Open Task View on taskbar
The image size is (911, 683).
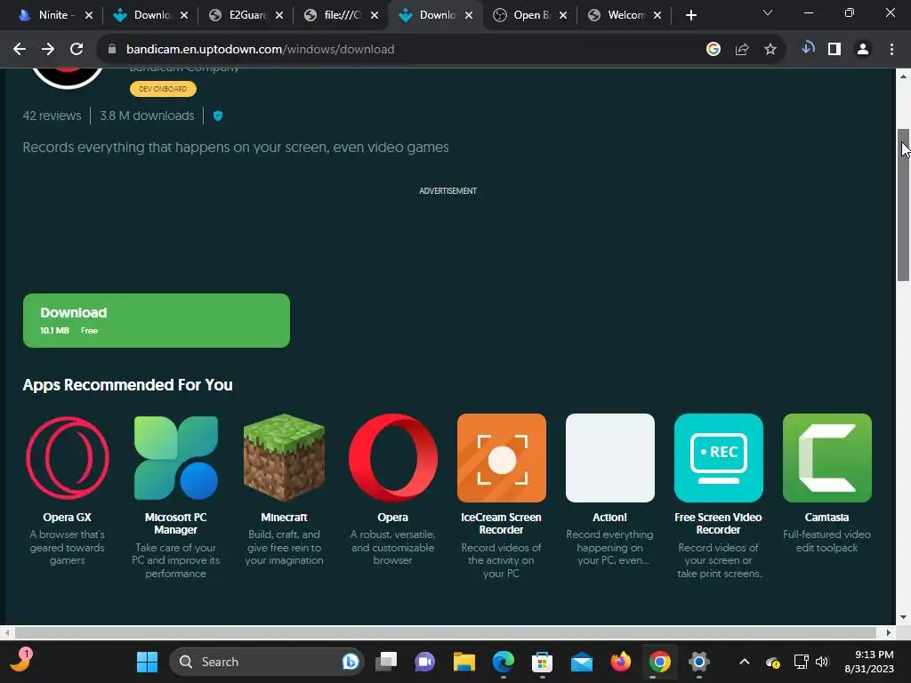click(x=386, y=662)
